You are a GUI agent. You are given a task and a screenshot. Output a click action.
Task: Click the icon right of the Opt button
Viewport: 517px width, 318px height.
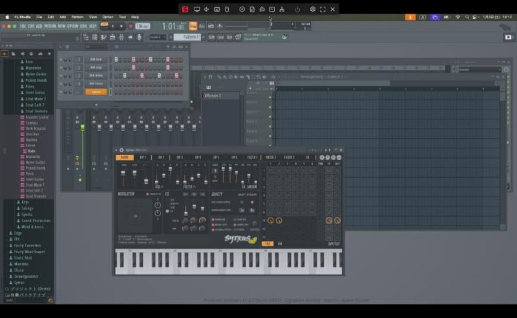238,37
